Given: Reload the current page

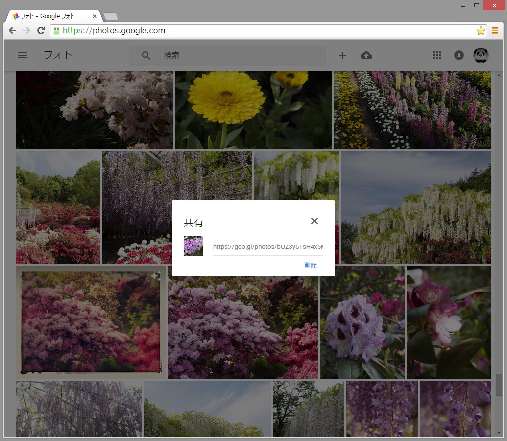Looking at the screenshot, I should 41,30.
